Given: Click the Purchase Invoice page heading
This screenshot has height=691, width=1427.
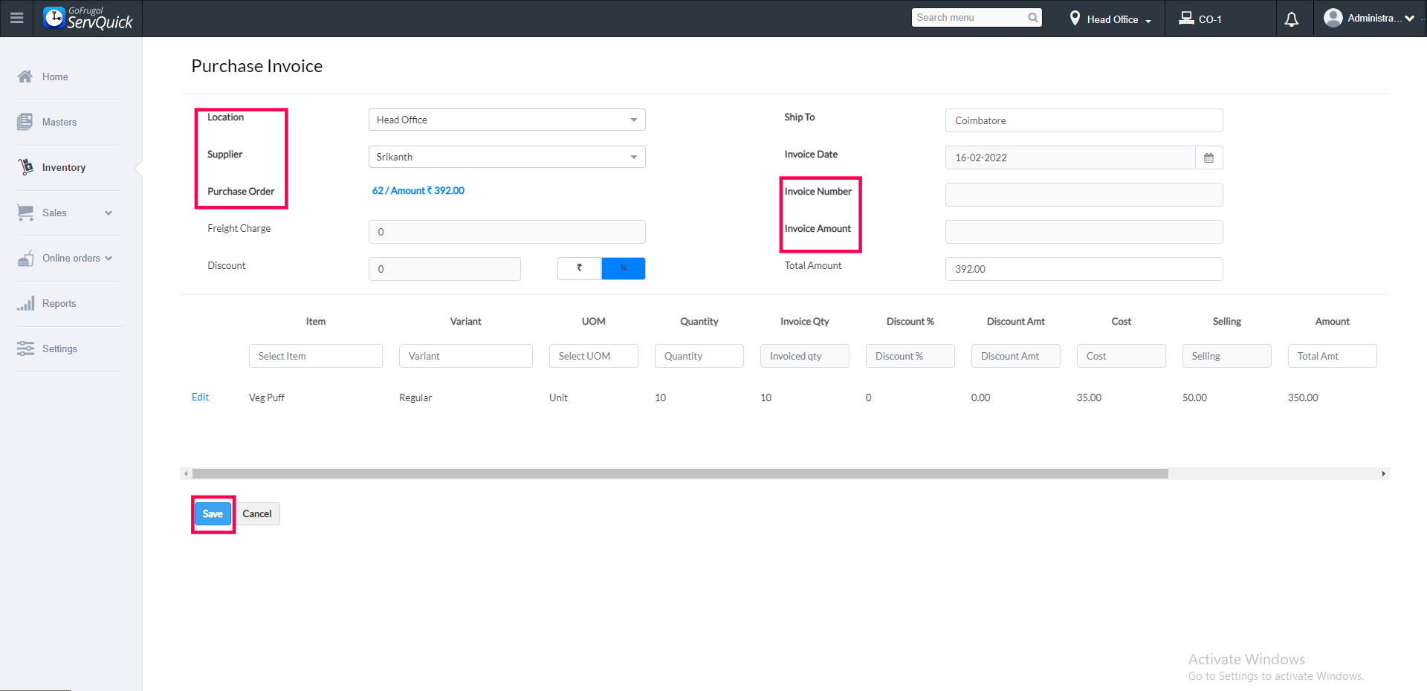Looking at the screenshot, I should [x=257, y=66].
